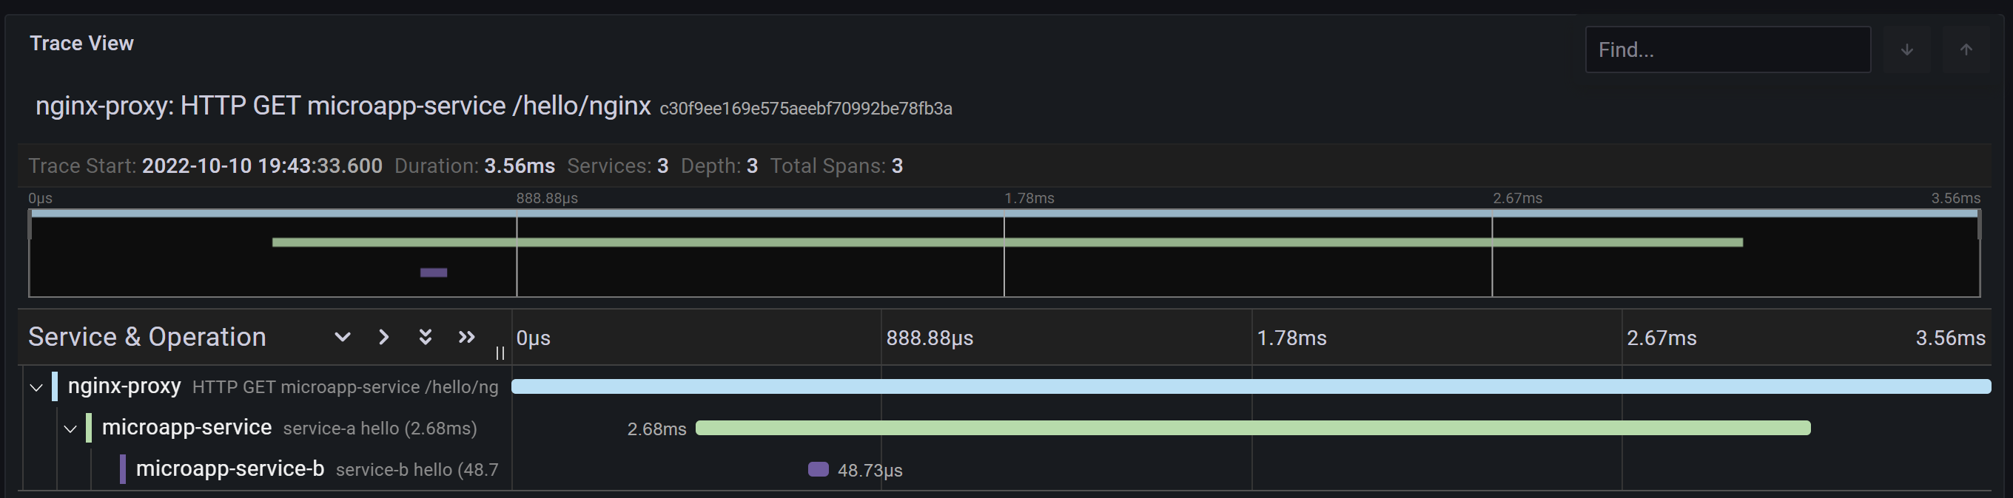Click the next search result down arrow
Screen dimensions: 2013x498
pos(1906,50)
